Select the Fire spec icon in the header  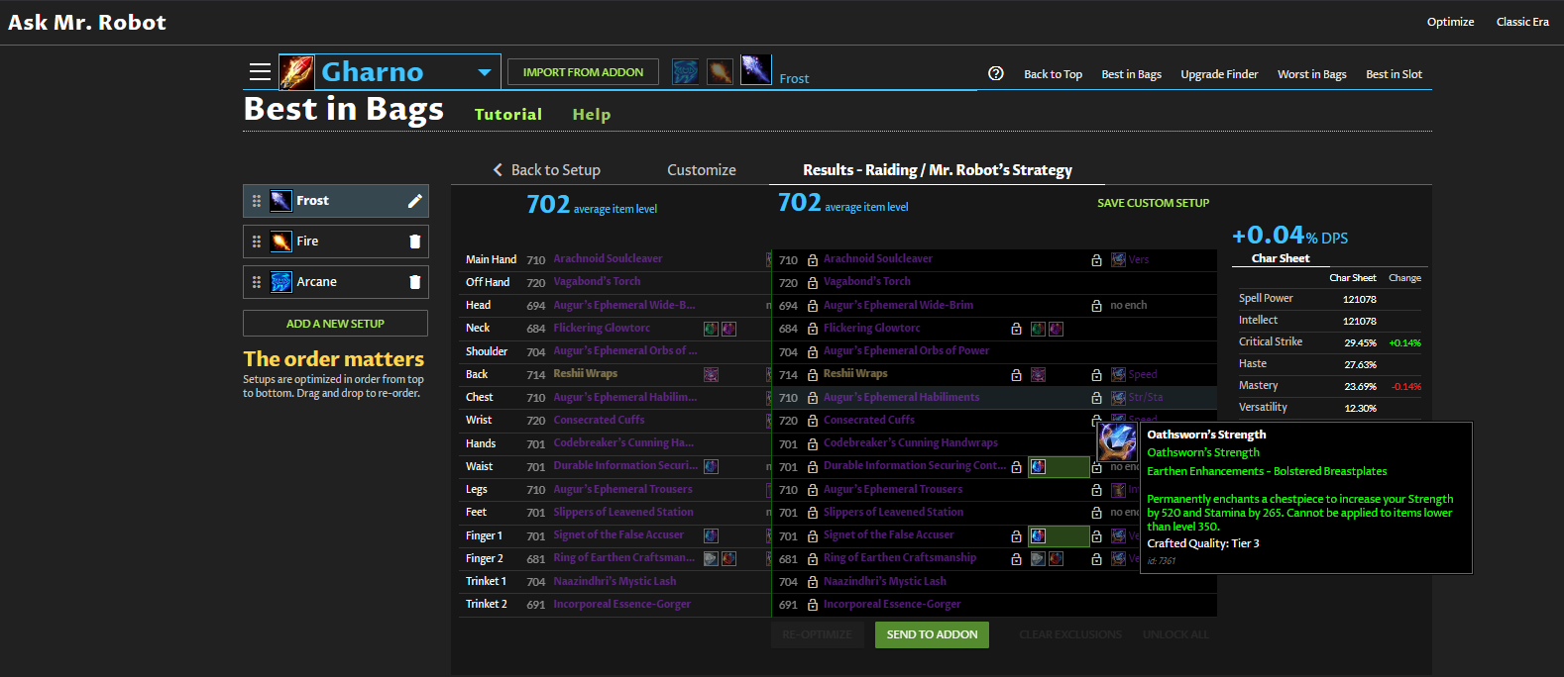(x=721, y=71)
